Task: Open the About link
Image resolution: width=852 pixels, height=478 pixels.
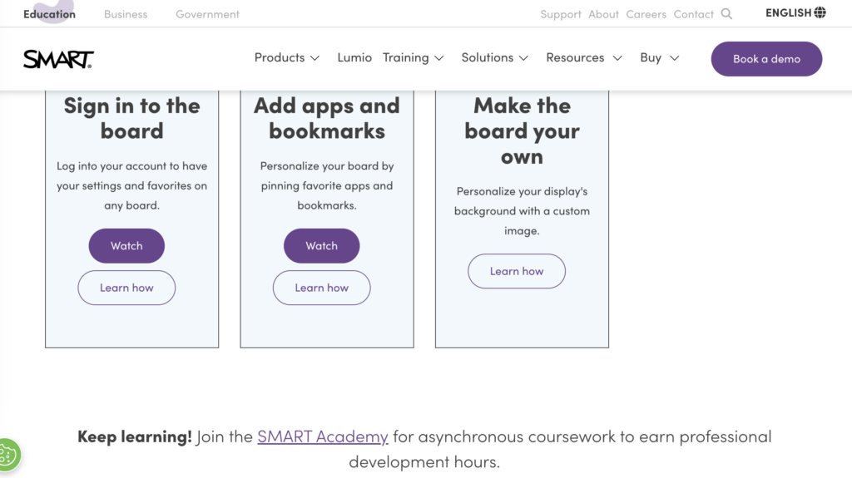Action: click(604, 14)
